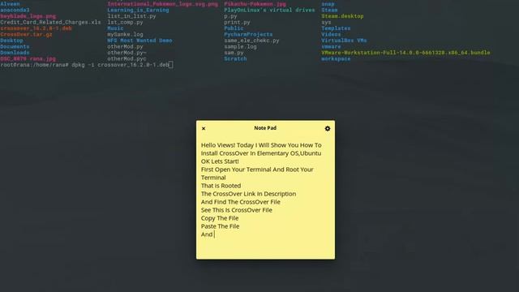Click the VMware-Workstation-Full bundle filename
The height and width of the screenshot is (292, 519).
(x=405, y=53)
